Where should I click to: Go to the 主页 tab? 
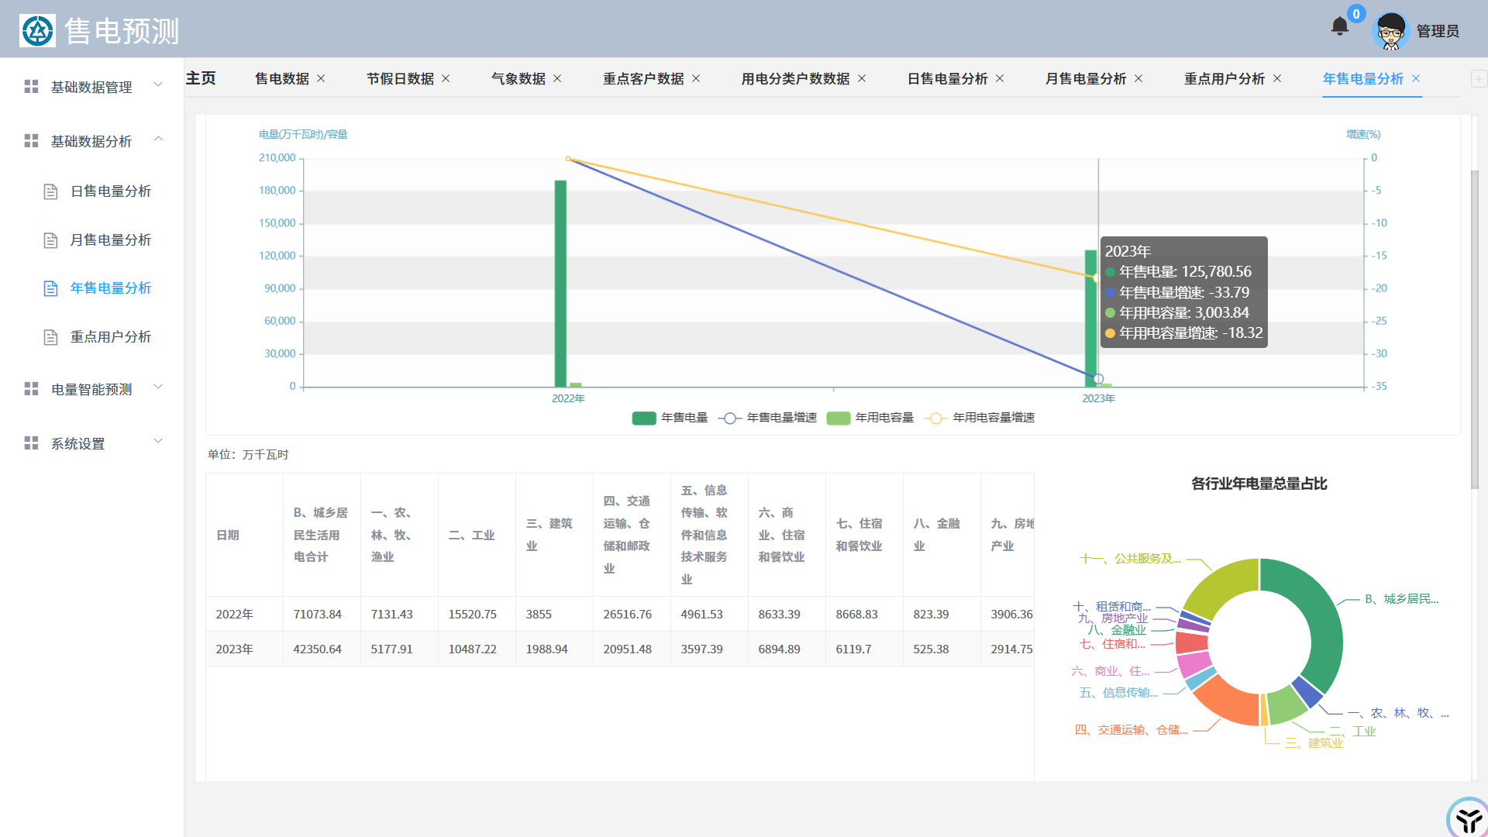(201, 78)
